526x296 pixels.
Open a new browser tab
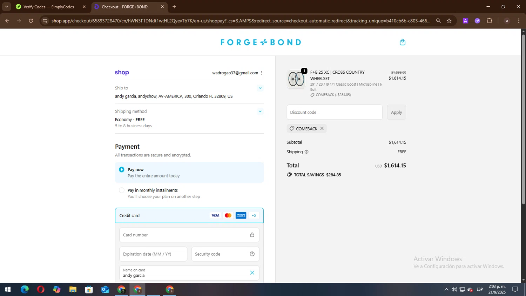tap(174, 7)
